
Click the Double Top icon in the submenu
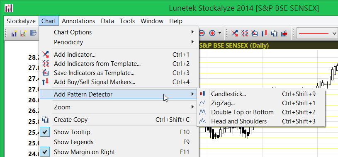pos(202,112)
